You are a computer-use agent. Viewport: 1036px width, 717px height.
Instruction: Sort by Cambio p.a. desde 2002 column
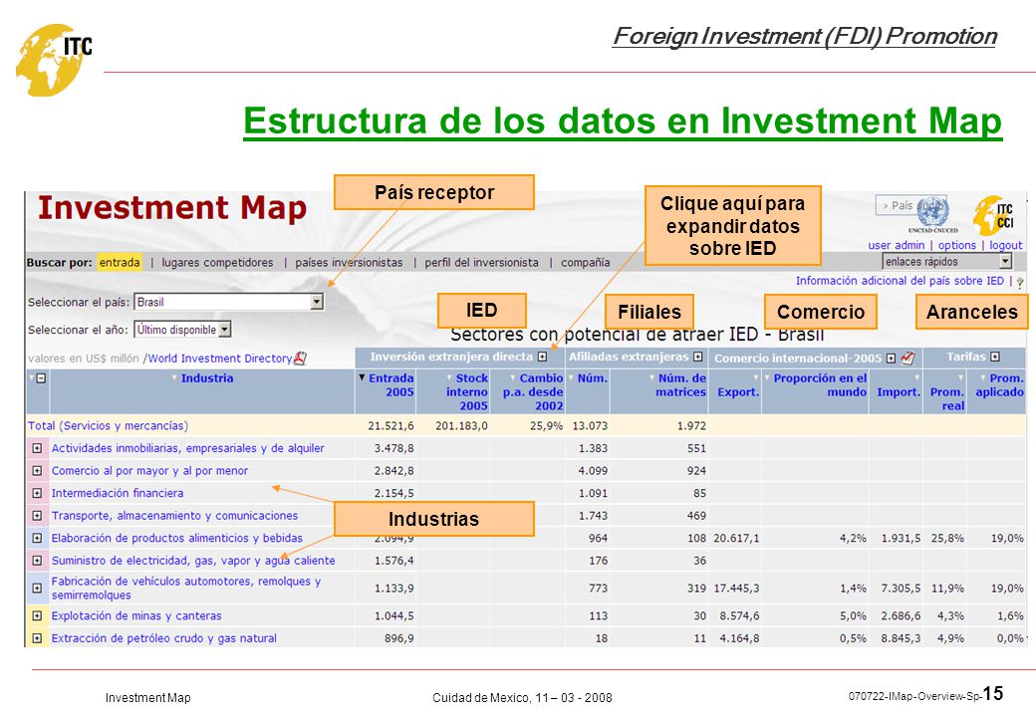click(x=533, y=391)
